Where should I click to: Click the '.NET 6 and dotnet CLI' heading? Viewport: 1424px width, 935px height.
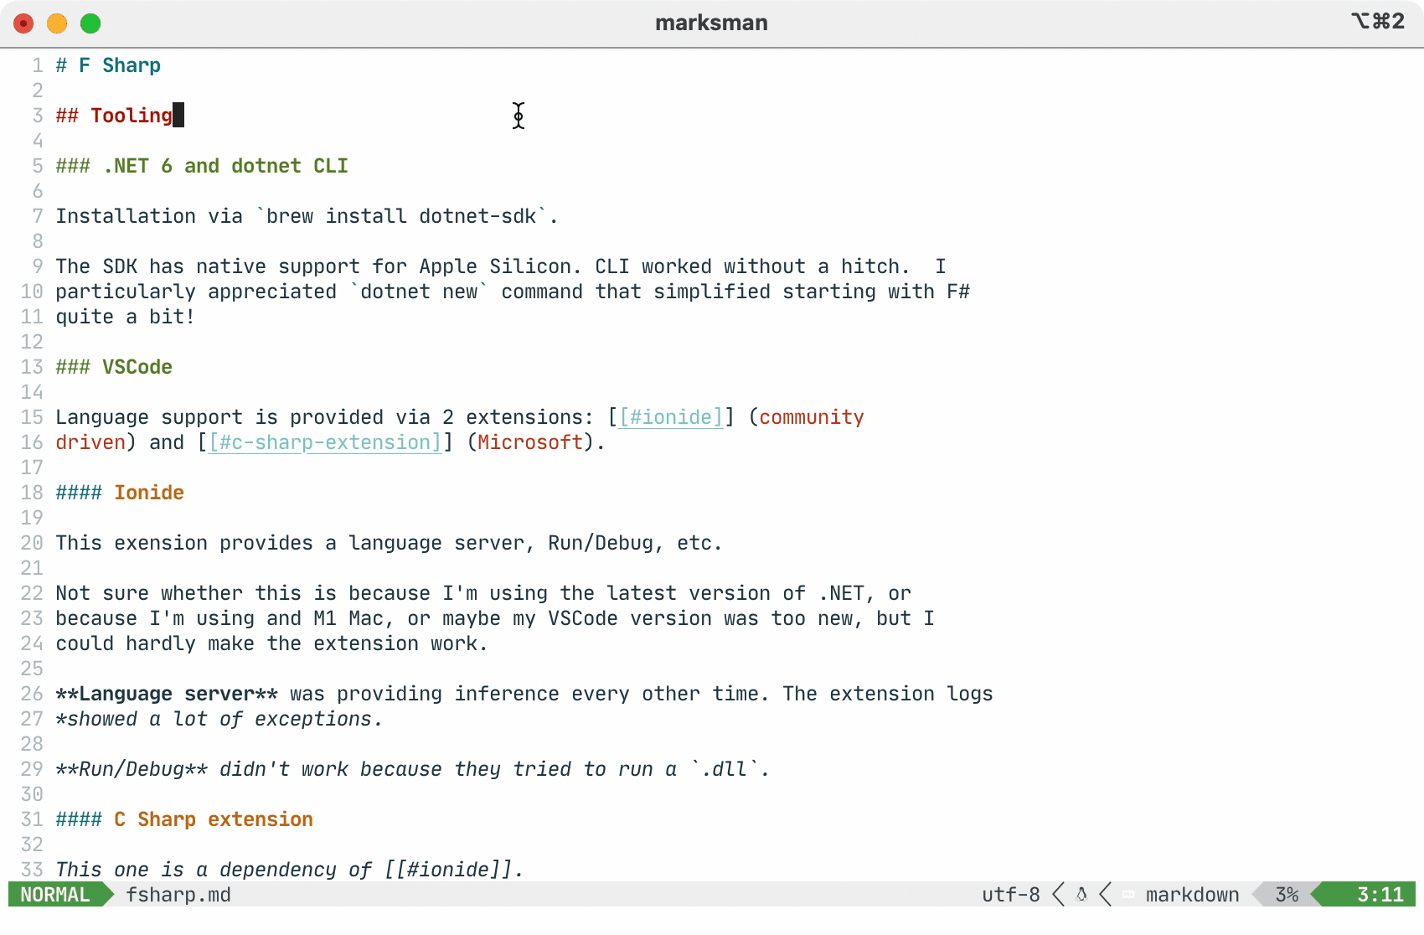pos(225,166)
